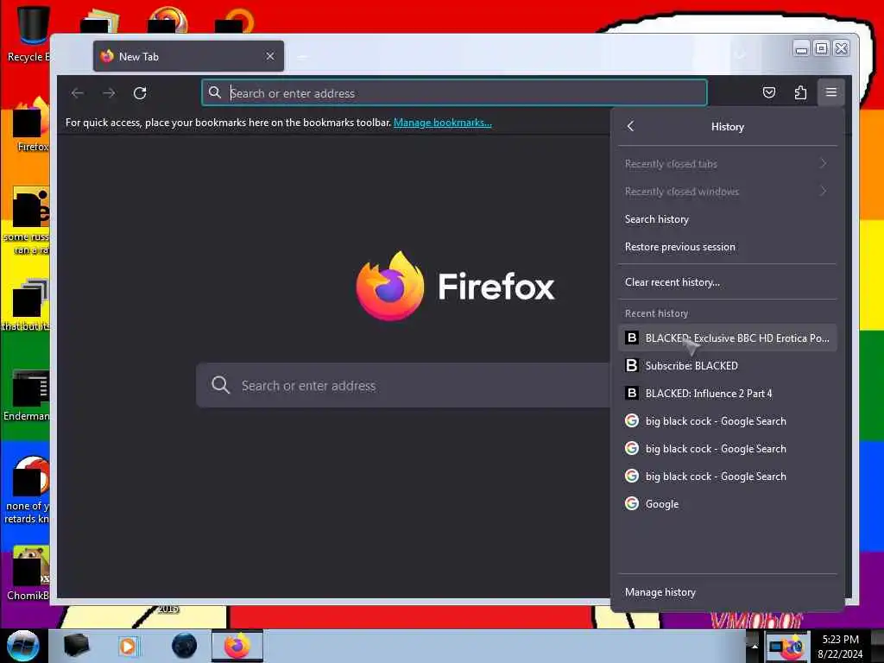
Task: Open the taskbar clock showing 5:23 PM
Action: point(840,647)
